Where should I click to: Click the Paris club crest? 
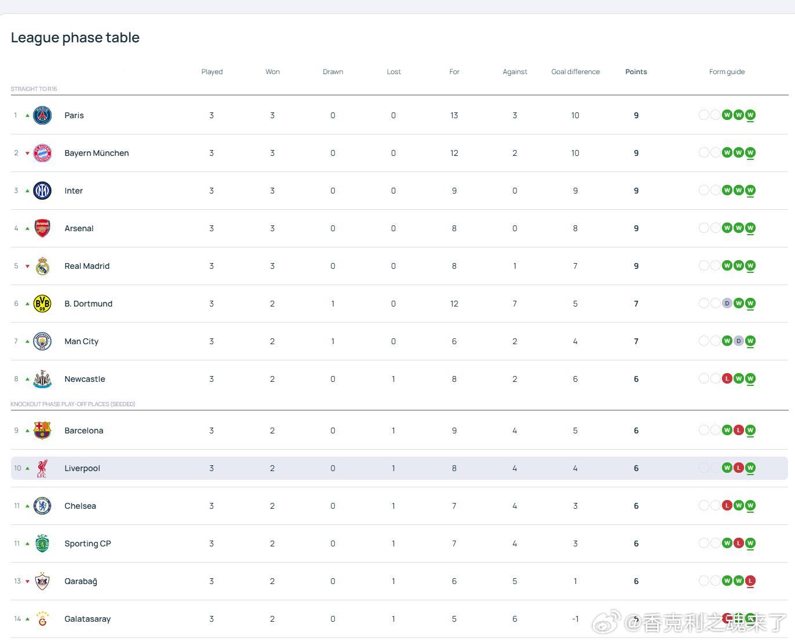tap(42, 115)
